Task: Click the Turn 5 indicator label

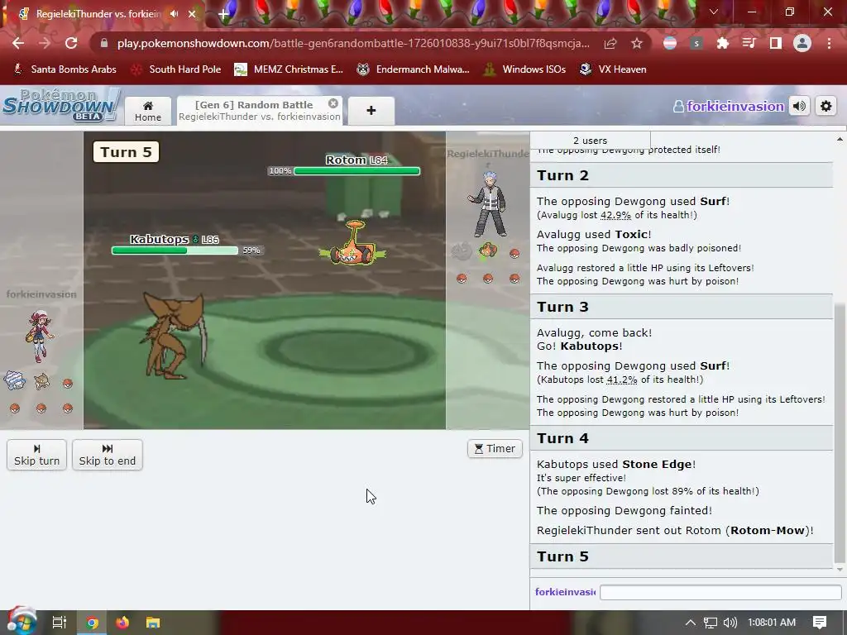Action: [x=126, y=152]
